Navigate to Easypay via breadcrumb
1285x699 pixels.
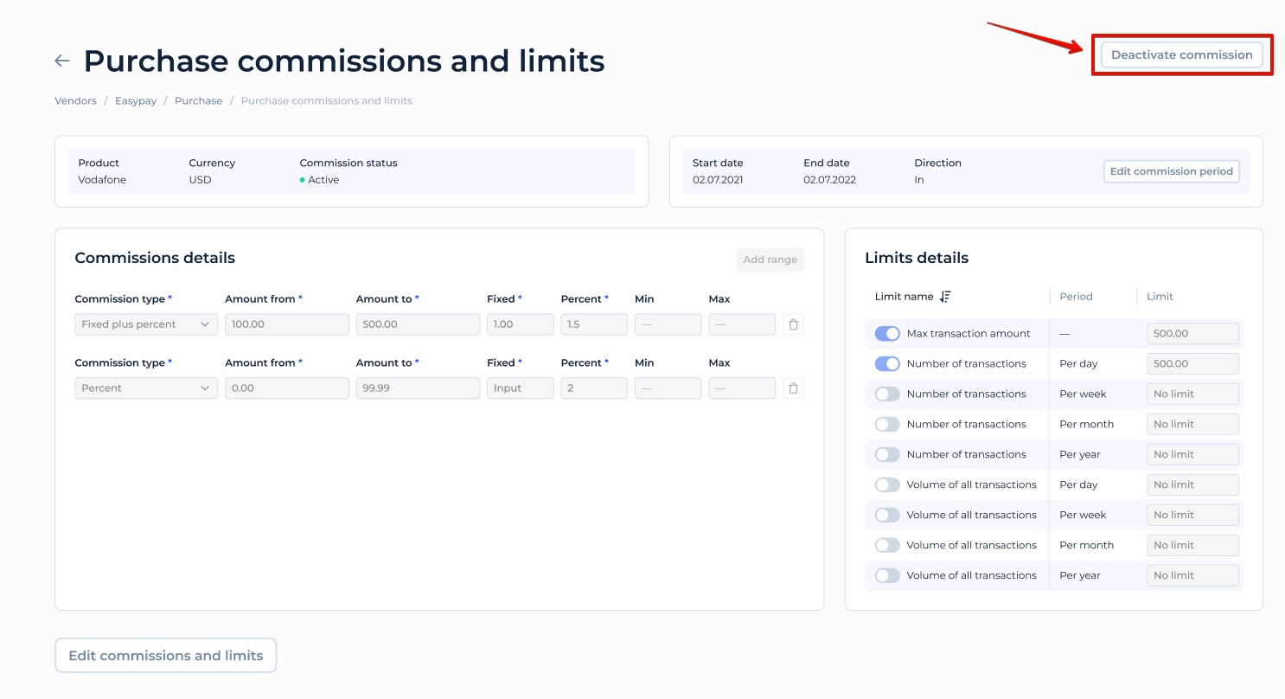point(136,100)
